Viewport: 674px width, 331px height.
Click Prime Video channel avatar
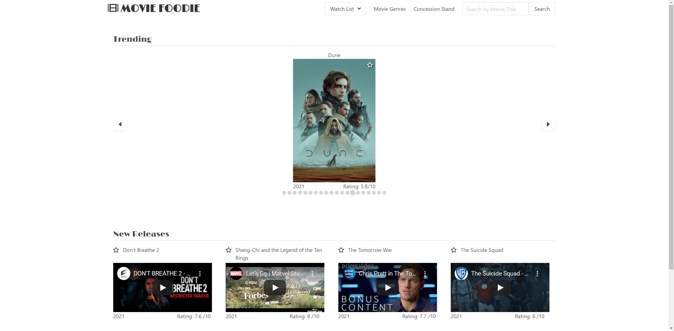(349, 273)
